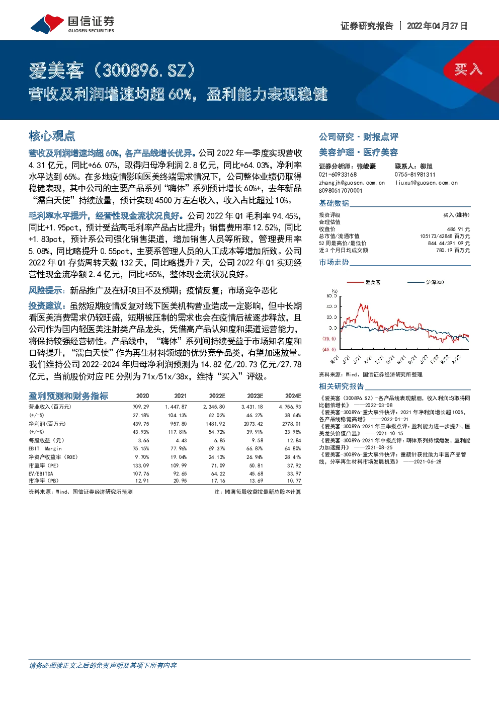The height and width of the screenshot is (706, 499).
Task: Click the red 买入 rating badge
Action: coord(468,69)
